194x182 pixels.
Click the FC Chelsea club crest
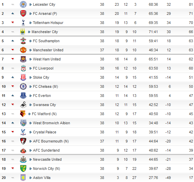click(x=23, y=86)
